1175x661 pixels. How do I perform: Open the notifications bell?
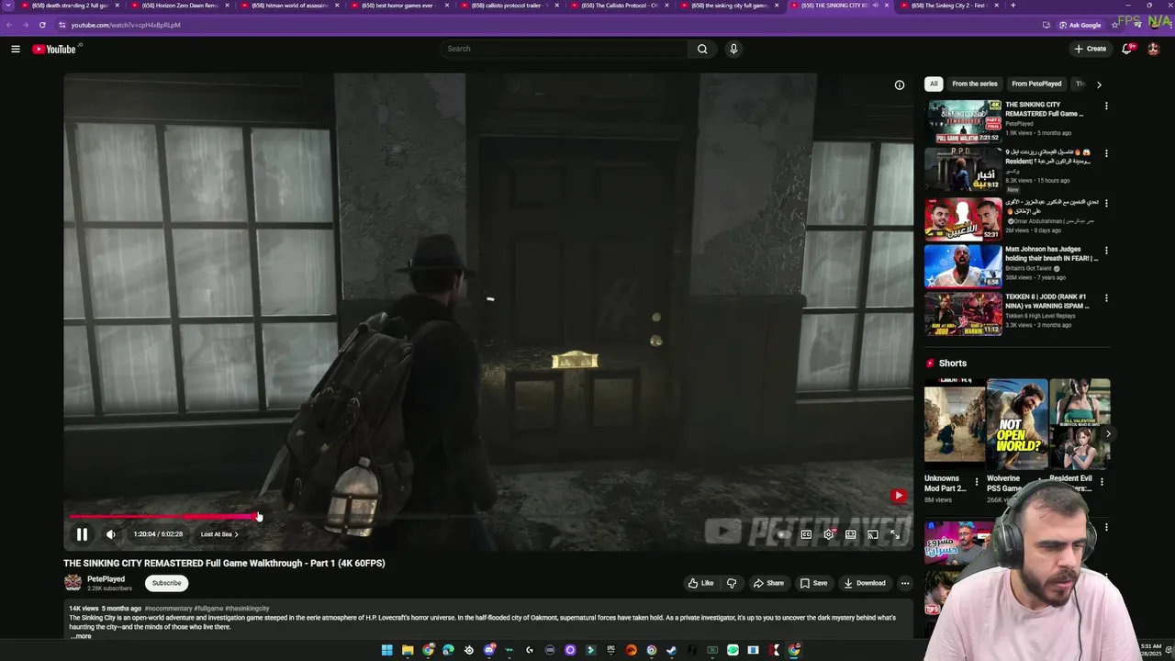coord(1127,49)
